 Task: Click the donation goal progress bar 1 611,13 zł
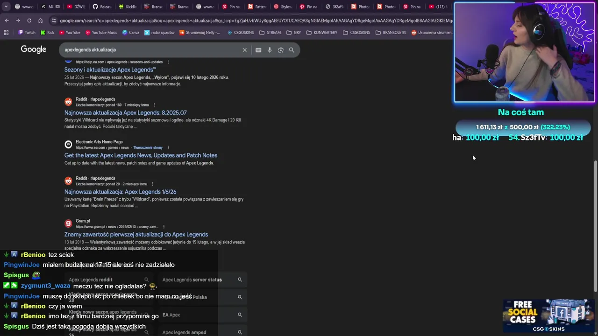523,127
